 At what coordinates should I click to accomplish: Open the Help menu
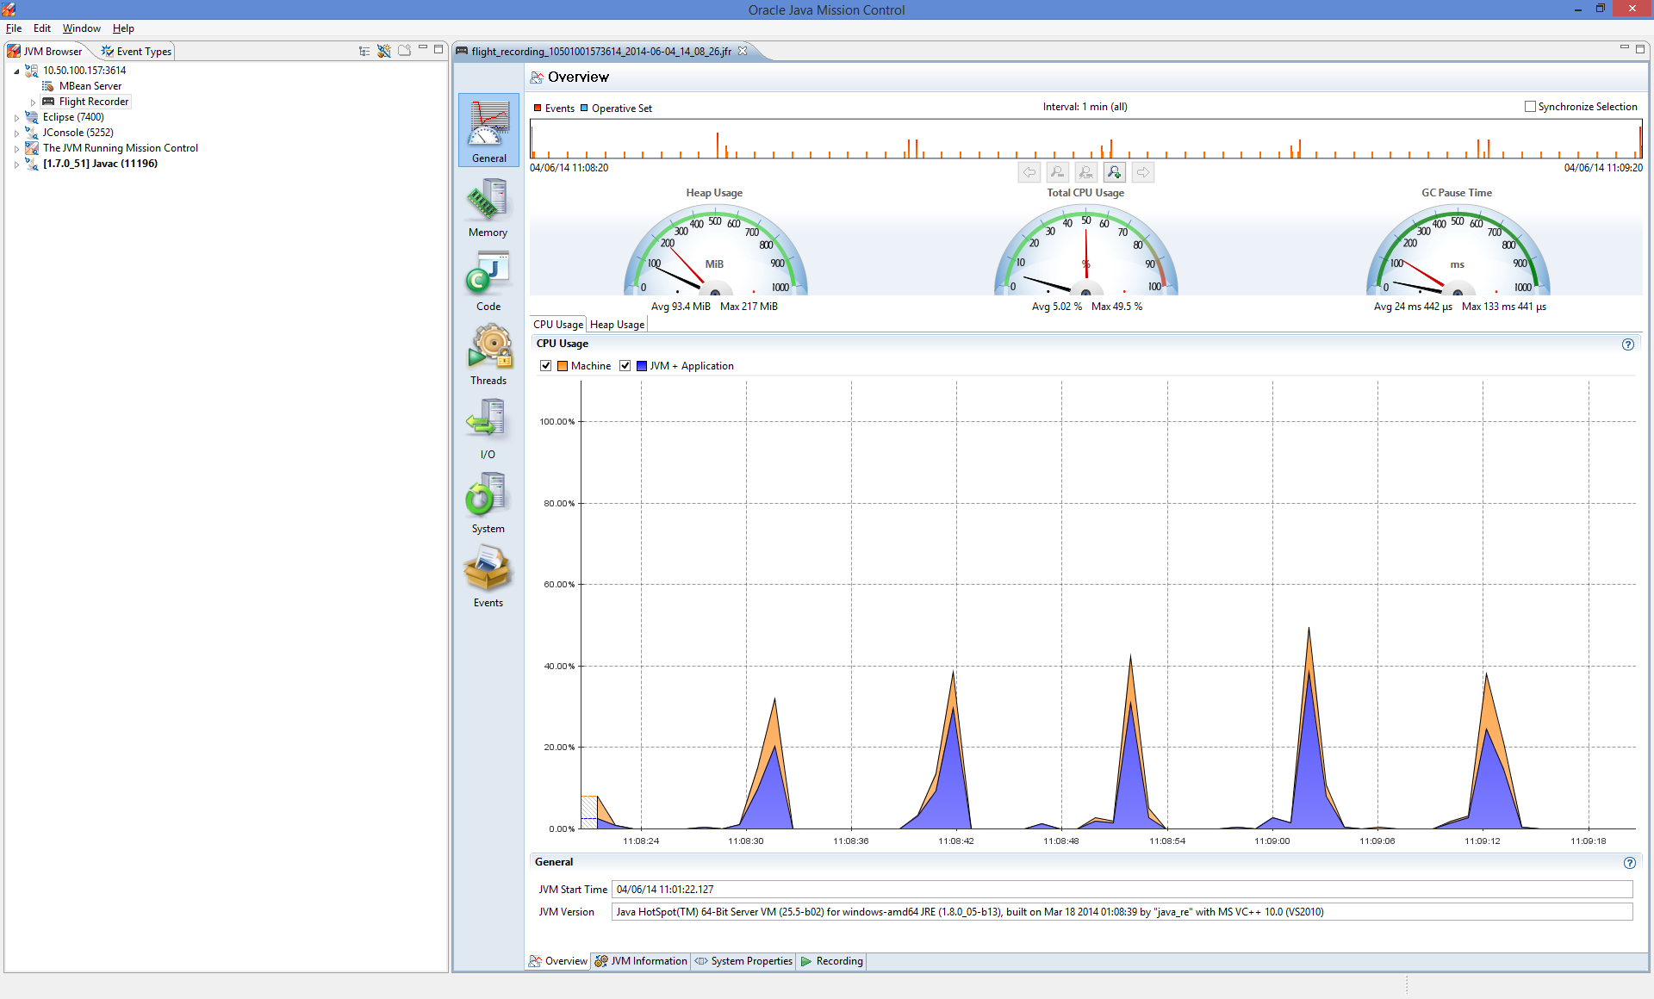[123, 28]
